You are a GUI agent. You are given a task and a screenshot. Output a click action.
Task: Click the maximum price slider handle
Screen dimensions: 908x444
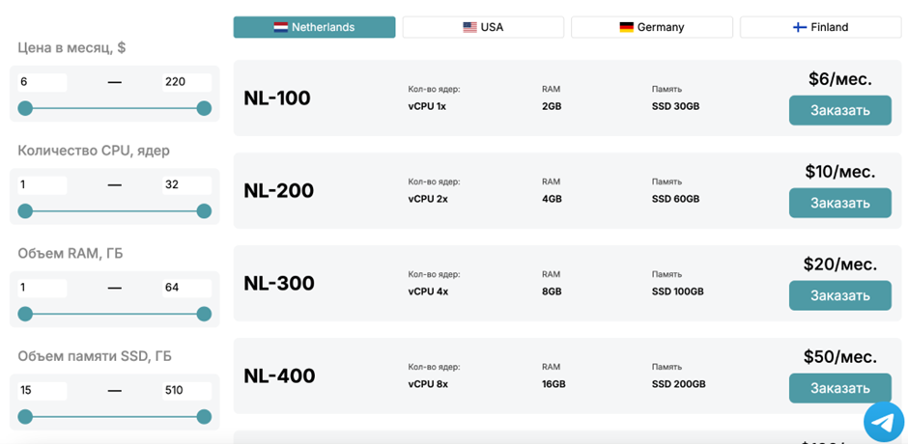point(204,108)
